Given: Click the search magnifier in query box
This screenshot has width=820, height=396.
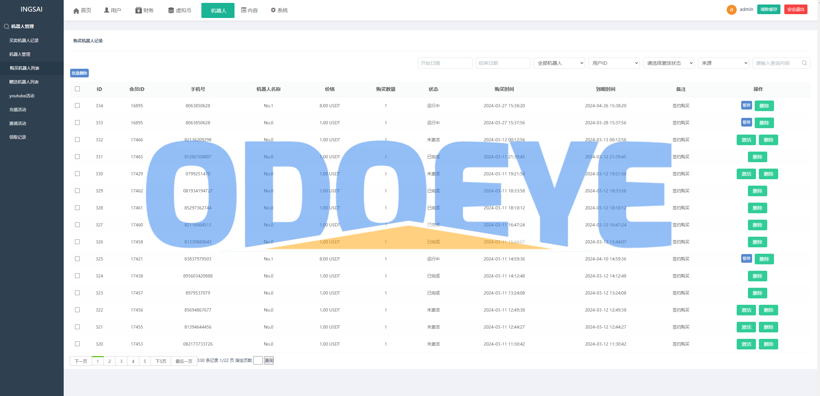Looking at the screenshot, I should (x=804, y=63).
